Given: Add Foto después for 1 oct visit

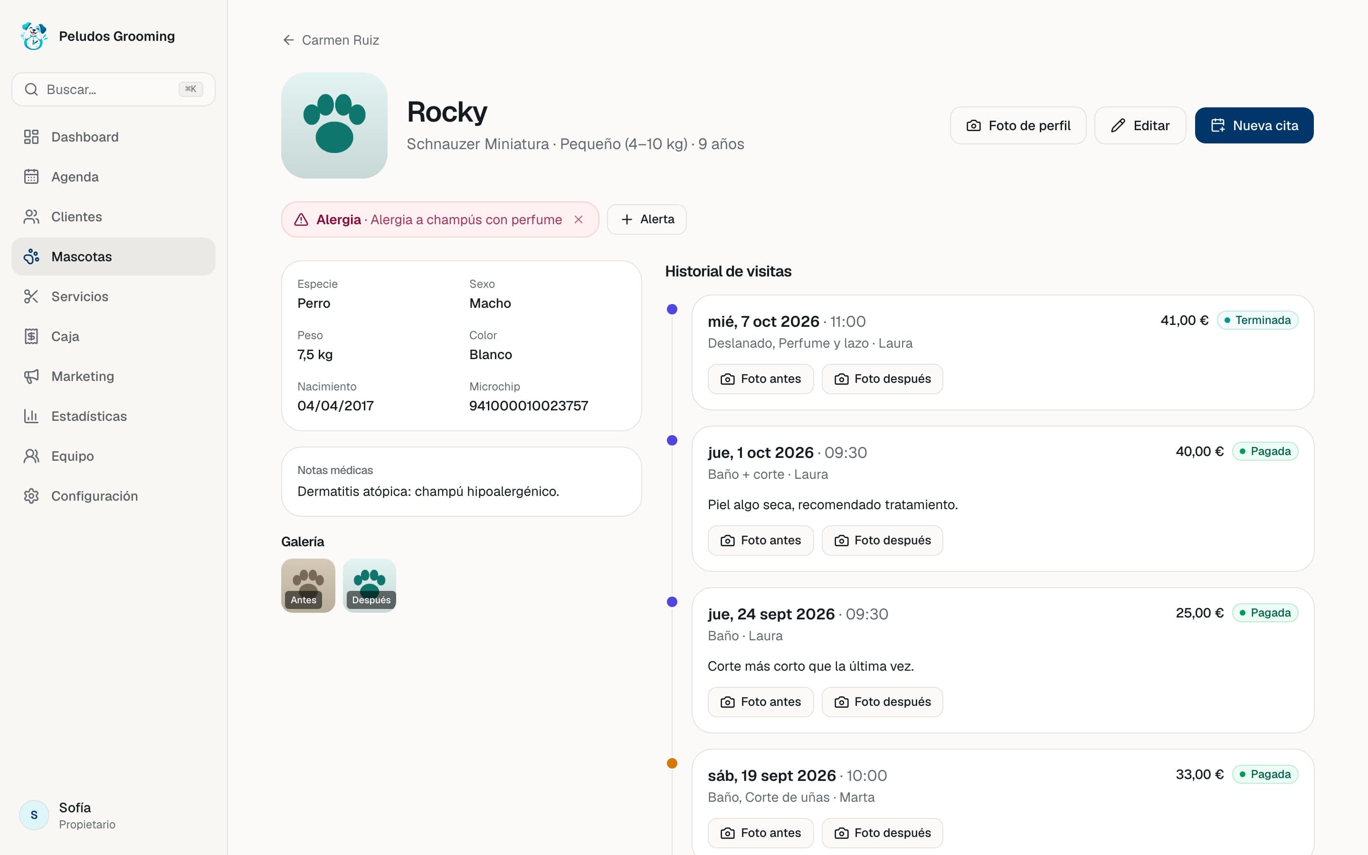Looking at the screenshot, I should coord(882,541).
